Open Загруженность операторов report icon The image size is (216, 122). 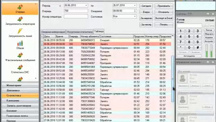20,19
